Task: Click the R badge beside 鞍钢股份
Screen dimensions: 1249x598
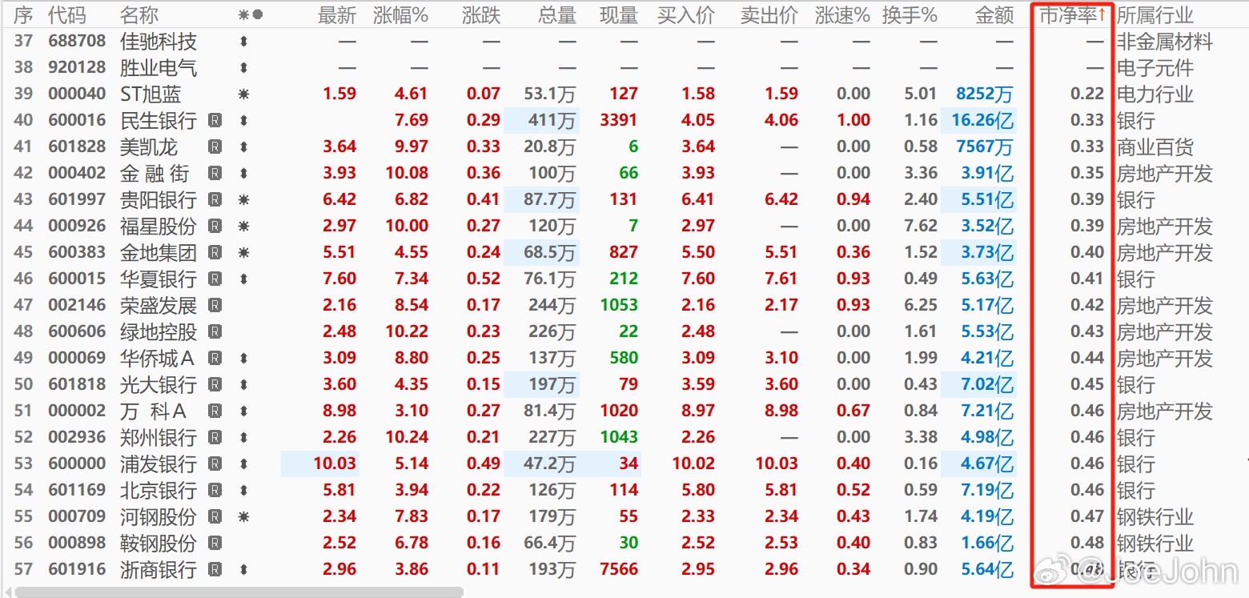Action: 215,544
